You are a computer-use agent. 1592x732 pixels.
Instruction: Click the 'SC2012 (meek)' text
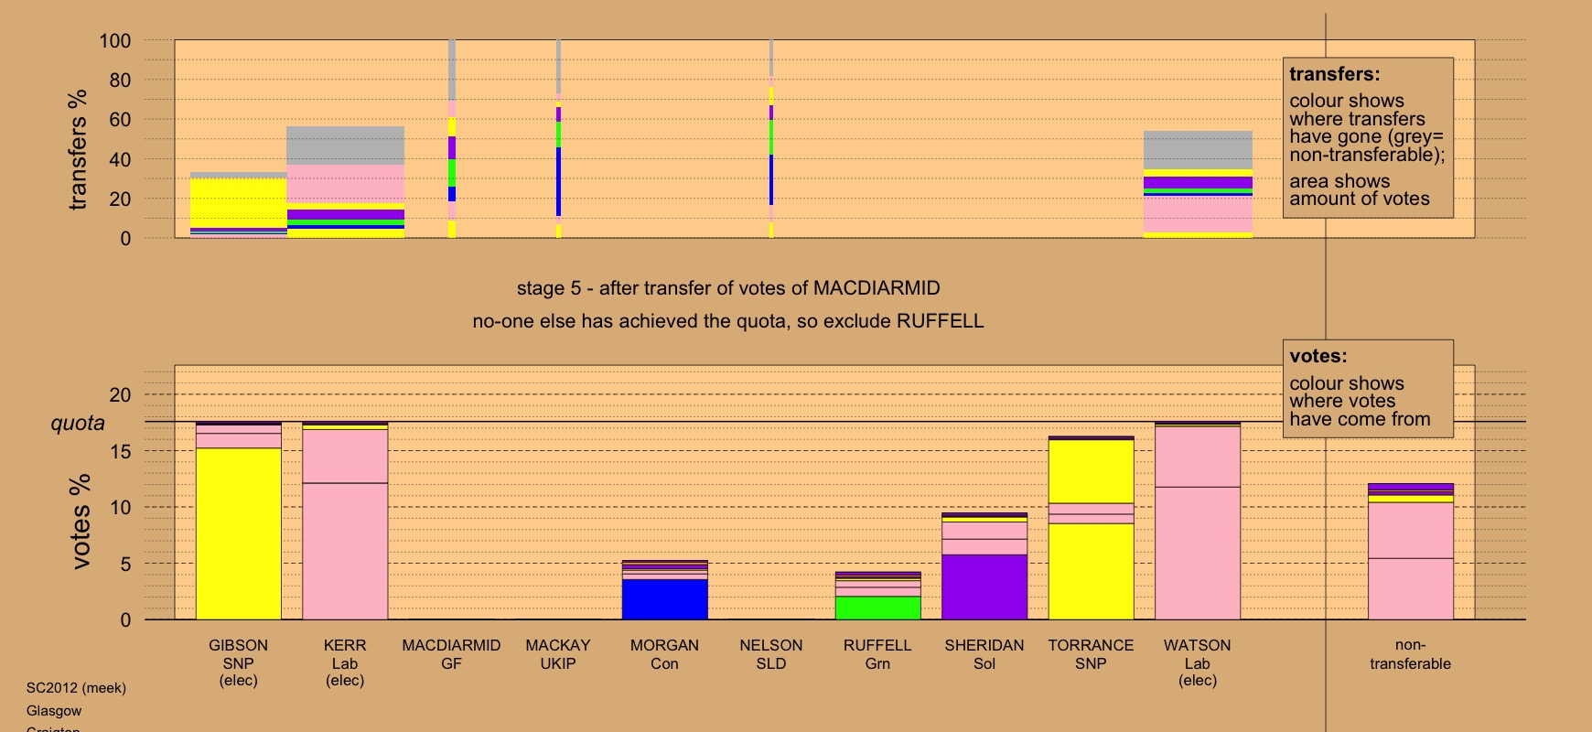(x=76, y=688)
